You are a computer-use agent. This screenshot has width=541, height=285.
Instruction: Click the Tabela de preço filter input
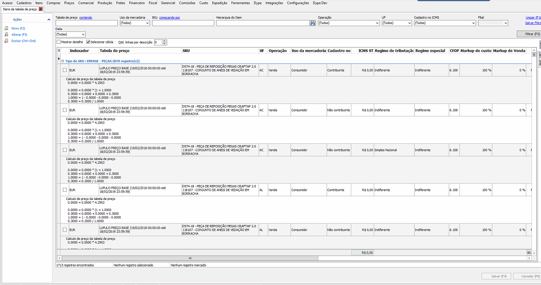pyautogui.click(x=86, y=23)
